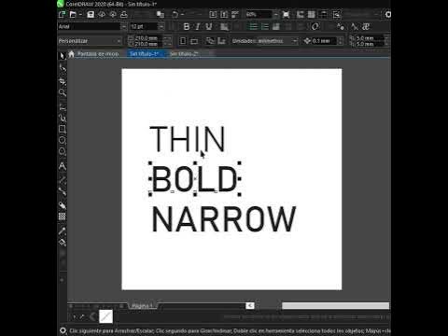Open the Pantalla de inicio tab
Viewport: 448px width, 336px height.
click(98, 54)
